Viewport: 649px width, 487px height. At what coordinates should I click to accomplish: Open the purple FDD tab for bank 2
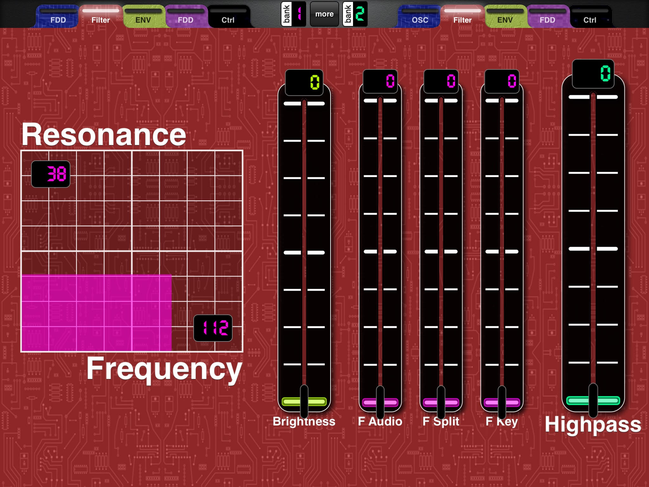(x=547, y=16)
